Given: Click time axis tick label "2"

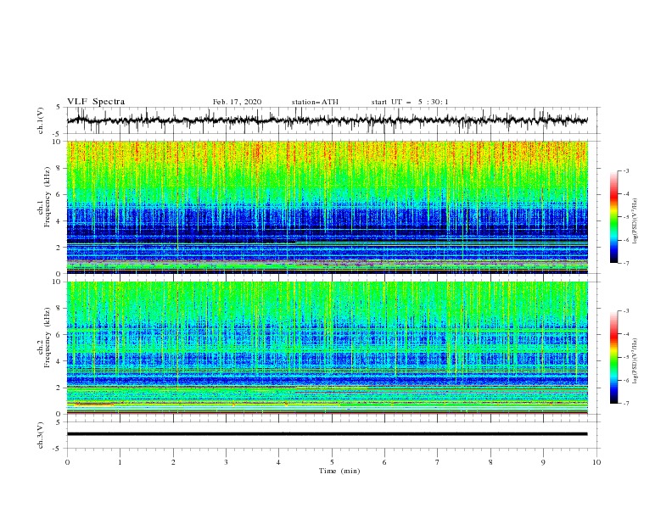Looking at the screenshot, I should point(173,462).
